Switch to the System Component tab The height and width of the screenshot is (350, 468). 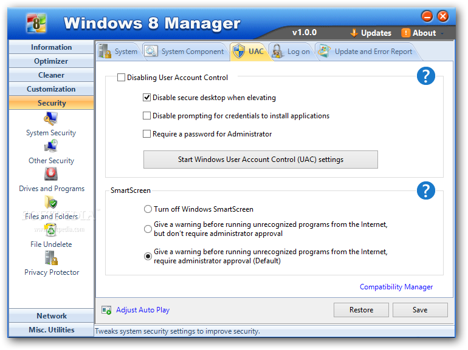point(184,52)
